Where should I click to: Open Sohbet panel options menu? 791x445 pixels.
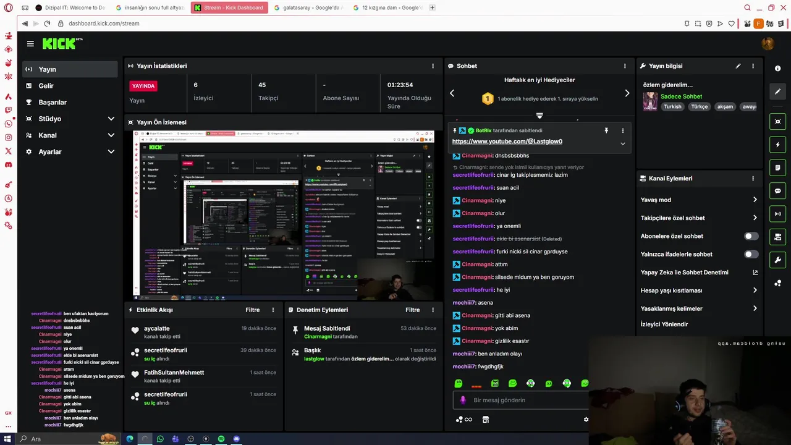pyautogui.click(x=625, y=66)
